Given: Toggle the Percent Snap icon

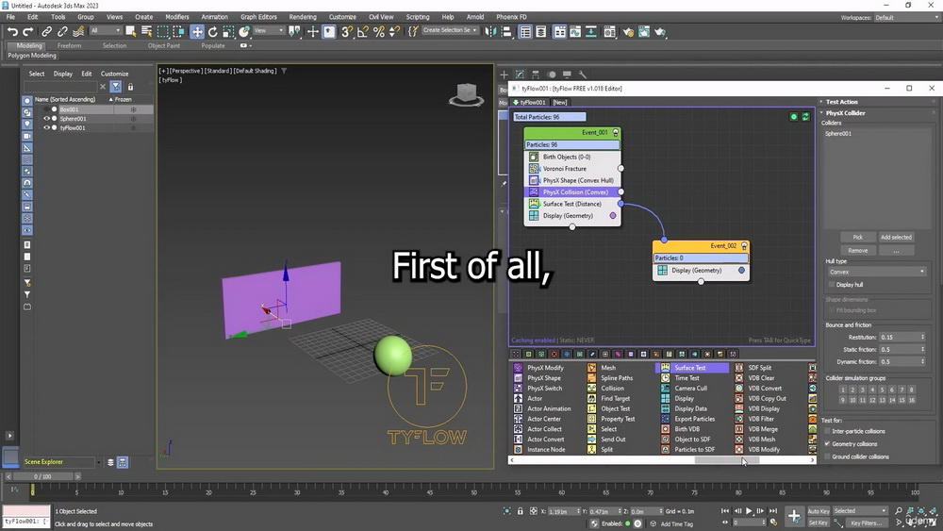Looking at the screenshot, I should (379, 32).
